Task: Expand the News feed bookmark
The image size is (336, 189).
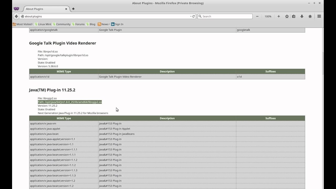Action: tap(104, 24)
